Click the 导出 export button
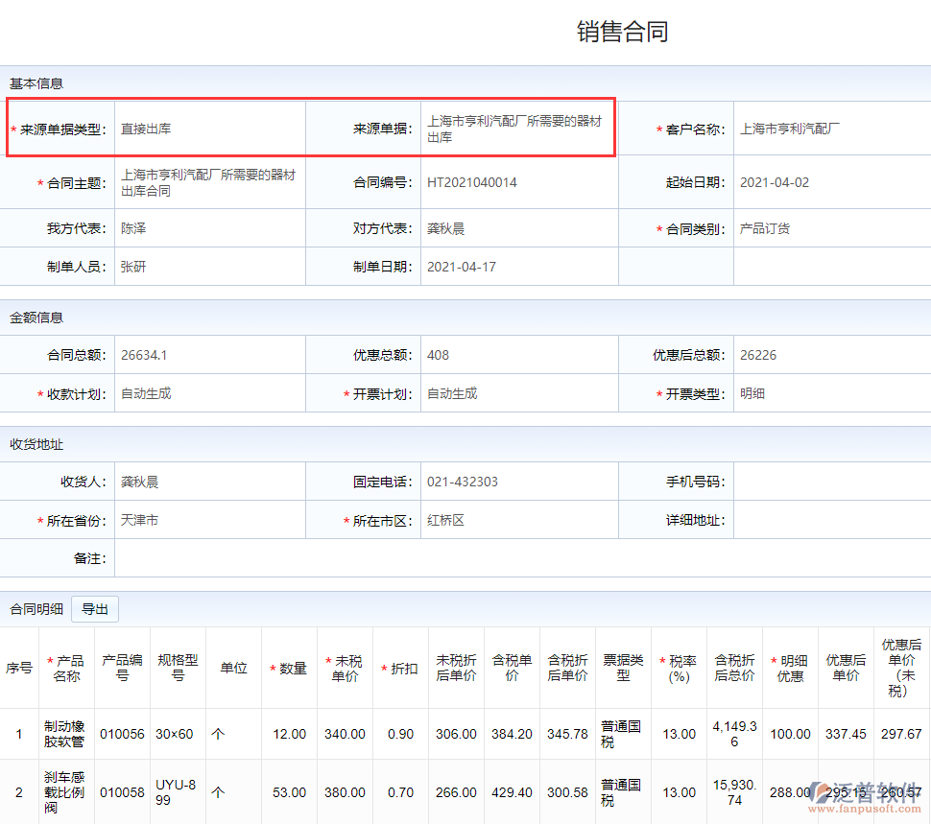Image resolution: width=931 pixels, height=824 pixels. 95,609
